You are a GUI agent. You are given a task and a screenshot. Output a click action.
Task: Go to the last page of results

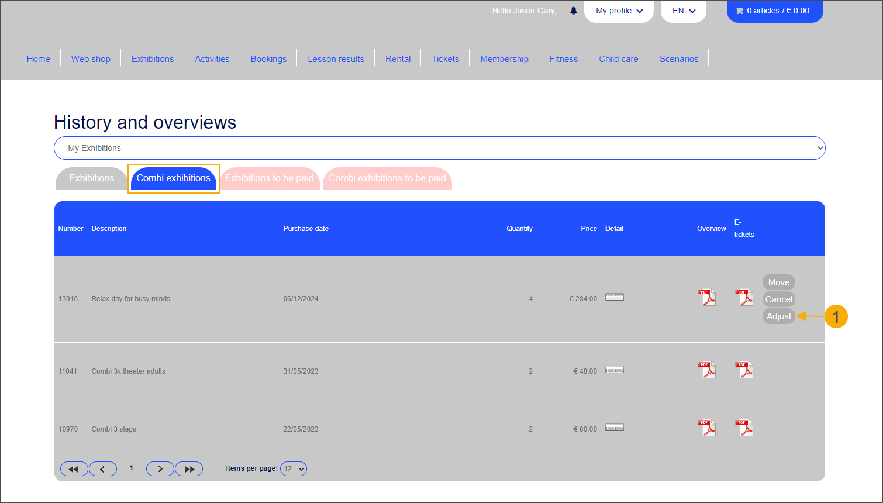click(189, 469)
